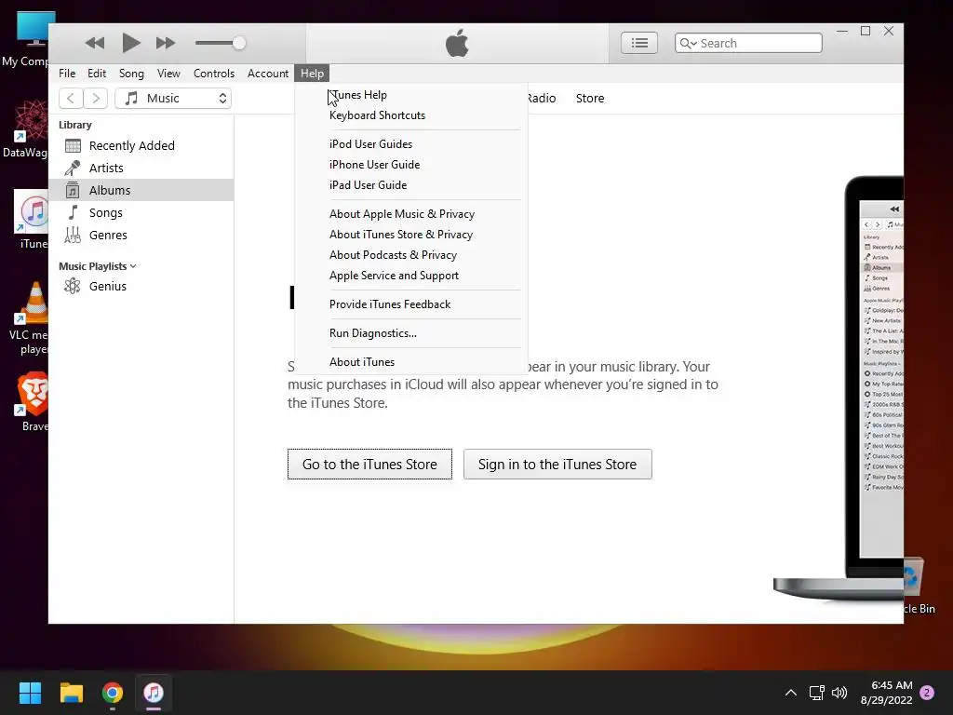The height and width of the screenshot is (715, 953).
Task: Open Windows Start menu
Action: [30, 693]
